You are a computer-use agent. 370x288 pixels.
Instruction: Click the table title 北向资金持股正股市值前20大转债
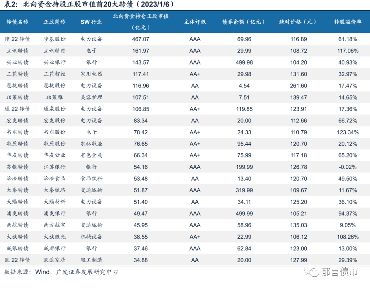point(78,4)
